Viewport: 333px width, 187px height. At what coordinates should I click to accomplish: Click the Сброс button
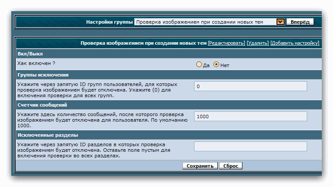click(x=231, y=166)
